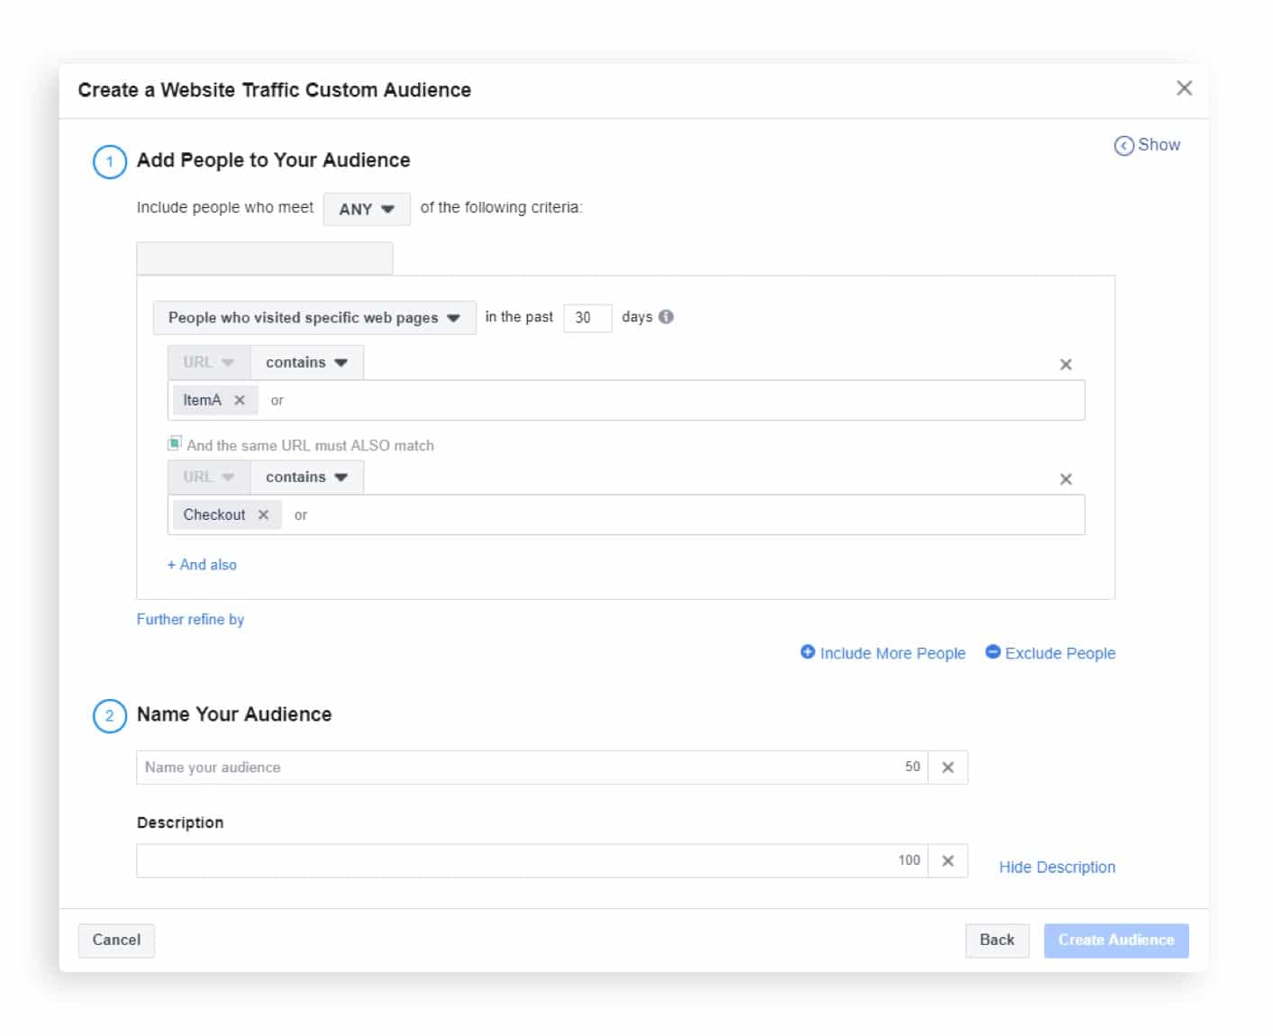
Task: Click the info icon next to days
Action: [x=666, y=317]
